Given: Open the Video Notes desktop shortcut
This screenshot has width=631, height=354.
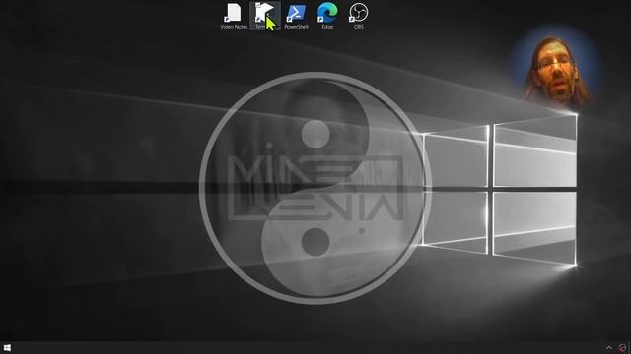Looking at the screenshot, I should pyautogui.click(x=234, y=16).
